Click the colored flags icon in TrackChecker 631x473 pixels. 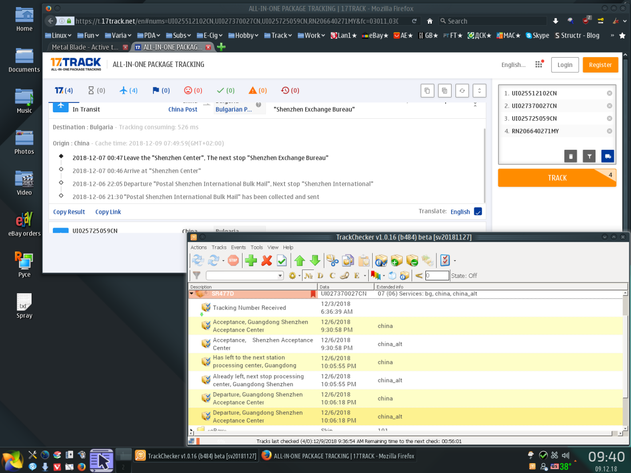coord(375,275)
